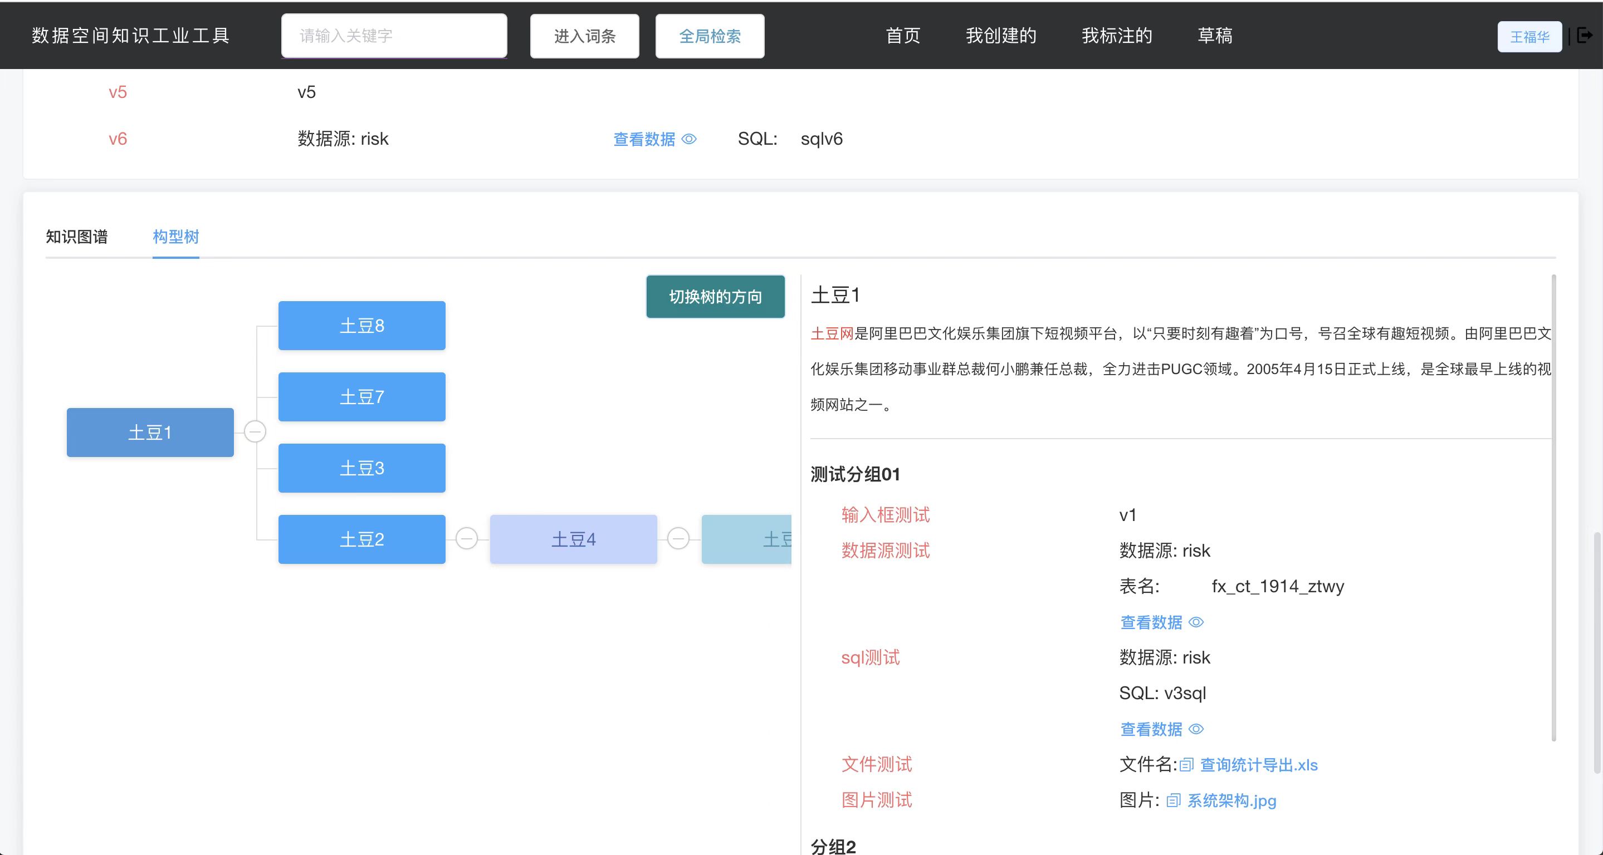Click the 数据空间知识工业工具 title
Image resolution: width=1603 pixels, height=855 pixels.
pos(131,36)
